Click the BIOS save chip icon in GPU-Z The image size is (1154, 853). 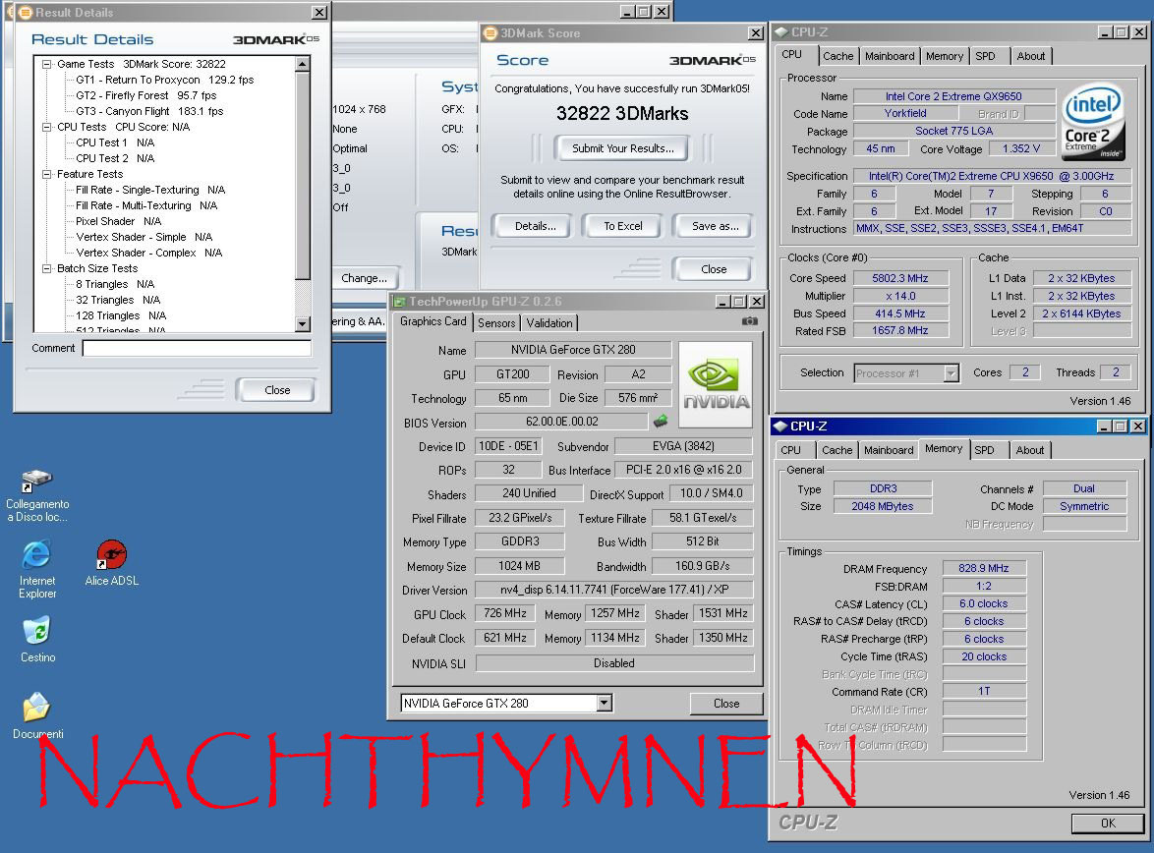tap(661, 421)
